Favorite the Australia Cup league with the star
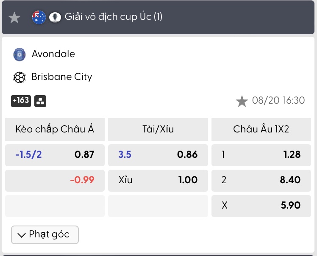The height and width of the screenshot is (256, 317). coord(14,18)
